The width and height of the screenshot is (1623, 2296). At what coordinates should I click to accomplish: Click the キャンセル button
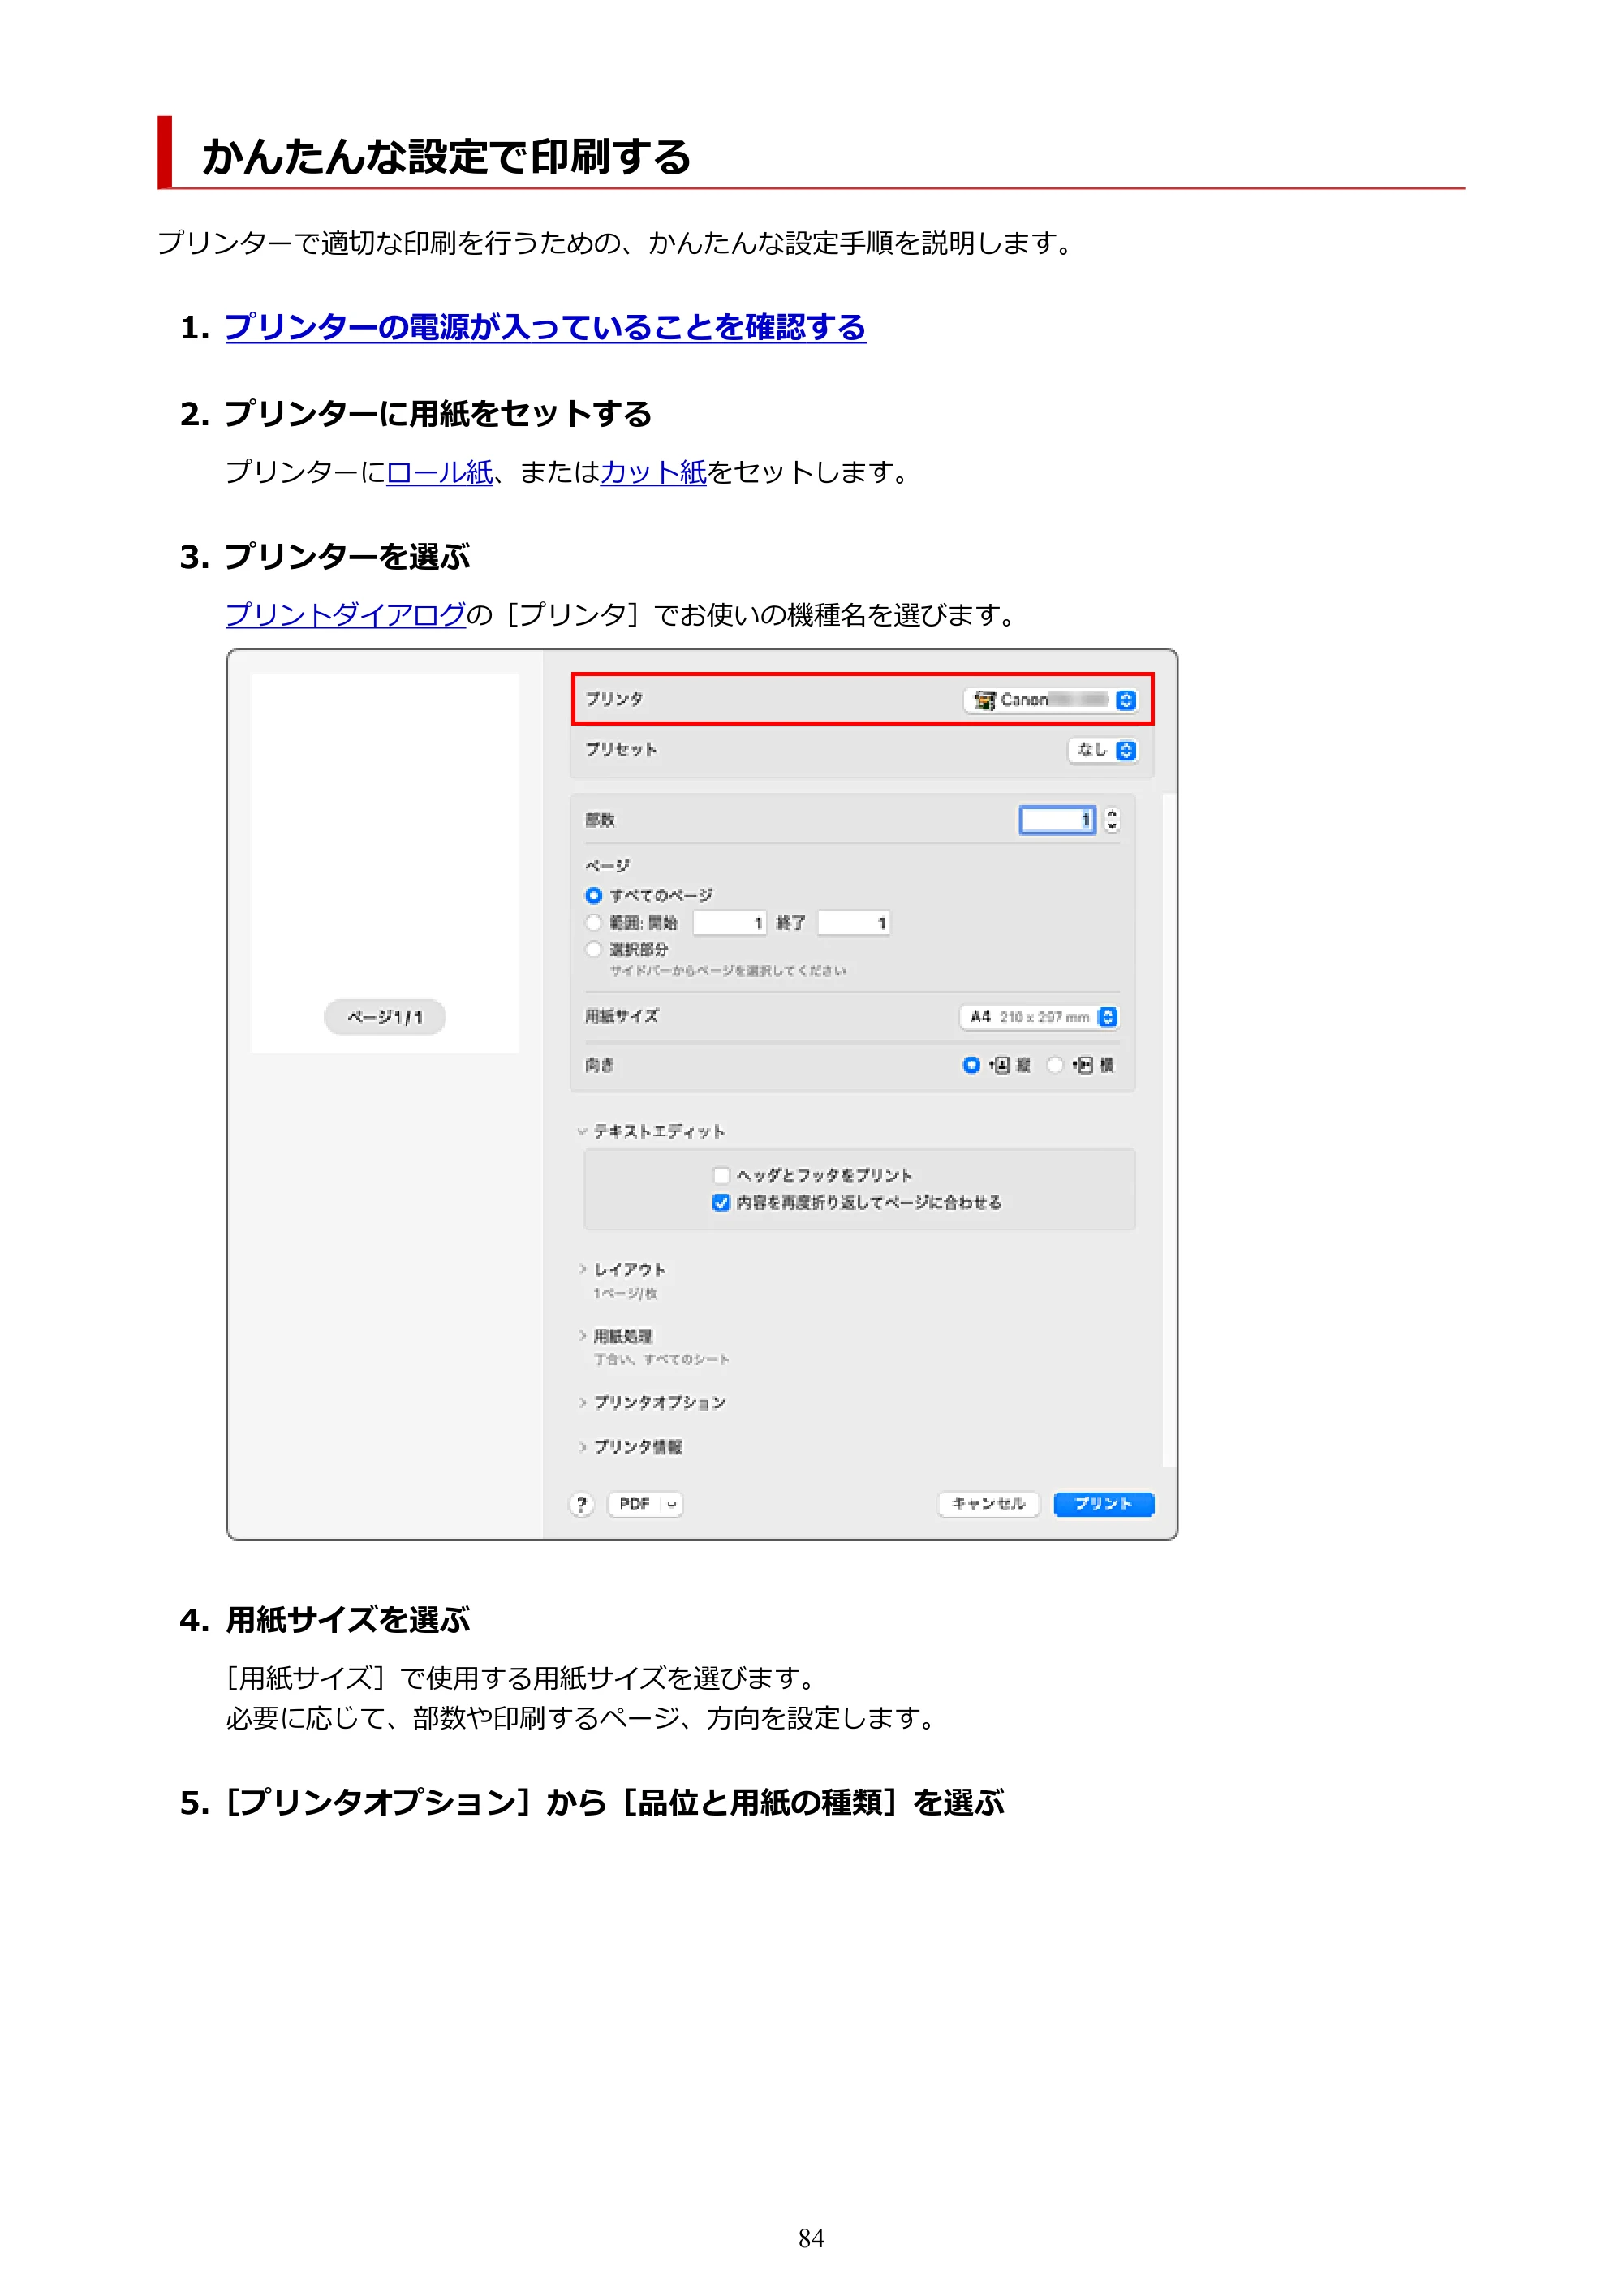[988, 1504]
